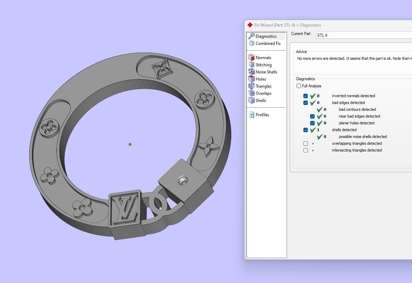The width and height of the screenshot is (412, 283).
Task: Click green checkmark beside near bad edges
Action: tap(319, 116)
